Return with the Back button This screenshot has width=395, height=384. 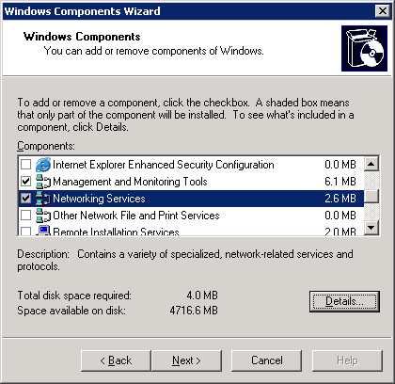click(x=116, y=360)
